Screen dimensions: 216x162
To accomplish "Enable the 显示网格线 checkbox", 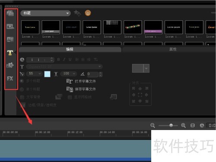I will pyautogui.click(x=70, y=97).
